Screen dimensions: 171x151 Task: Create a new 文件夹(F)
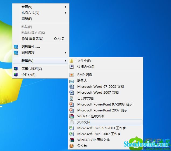(106, 61)
